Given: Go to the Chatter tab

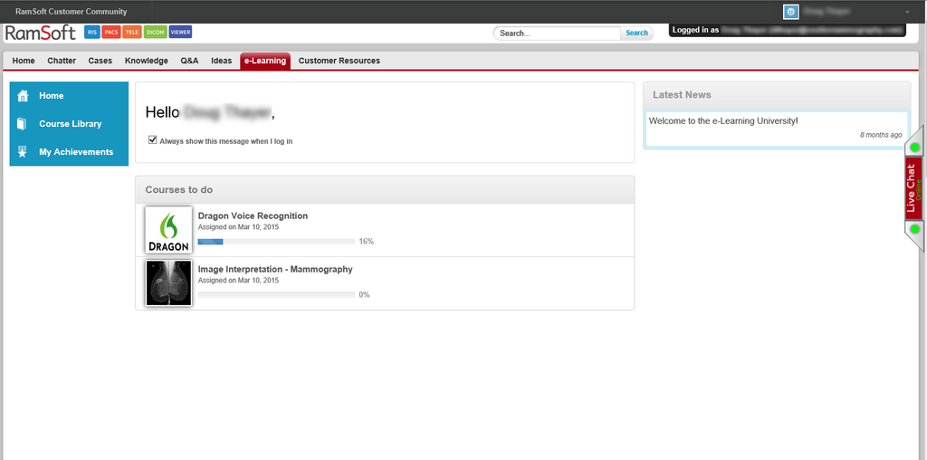Looking at the screenshot, I should pyautogui.click(x=62, y=61).
